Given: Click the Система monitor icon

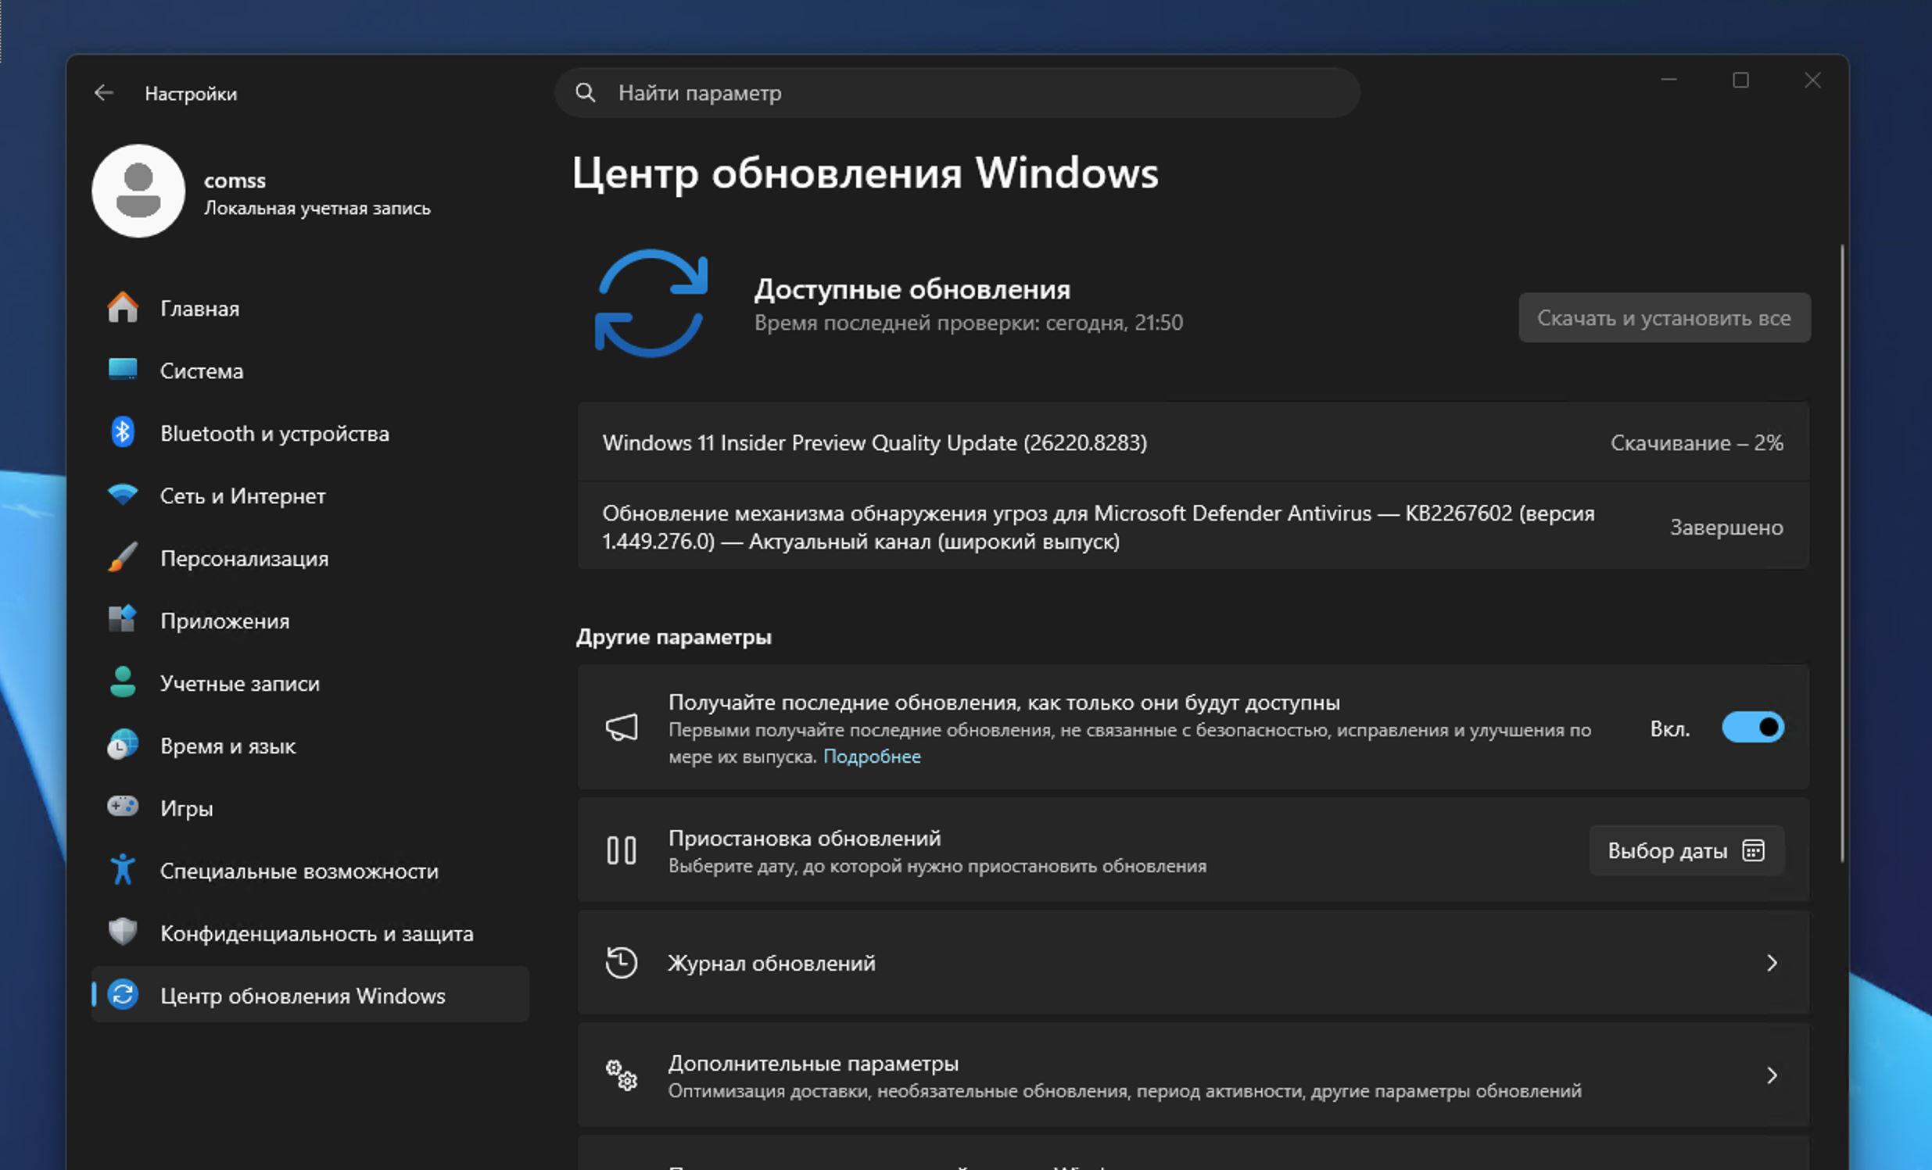Looking at the screenshot, I should coord(122,369).
